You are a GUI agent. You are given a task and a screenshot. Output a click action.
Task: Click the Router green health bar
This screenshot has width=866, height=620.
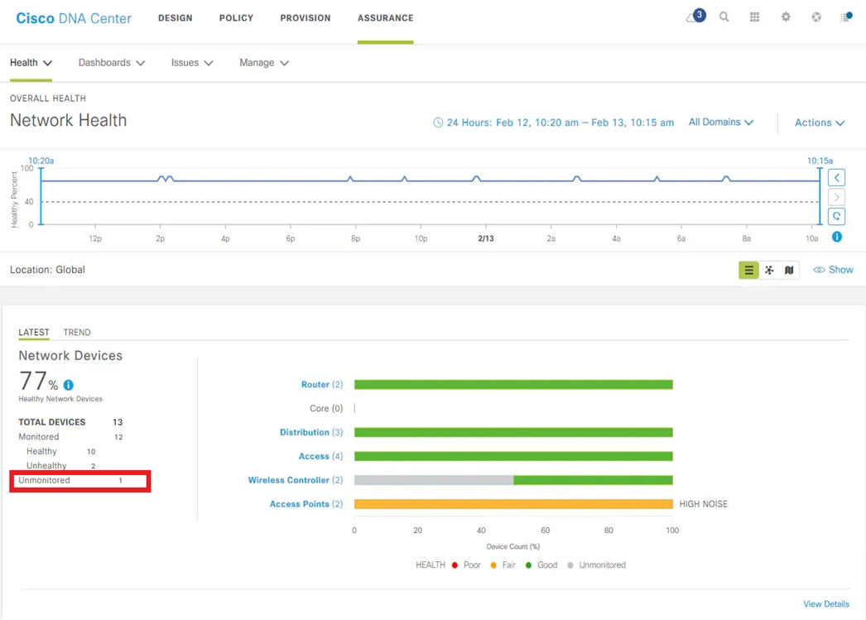tap(513, 385)
